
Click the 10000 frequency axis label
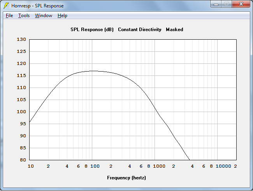click(x=223, y=166)
